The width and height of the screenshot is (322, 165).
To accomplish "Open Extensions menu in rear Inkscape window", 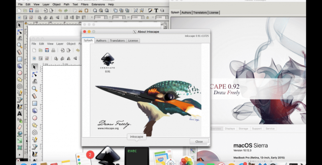I will point(98,4).
